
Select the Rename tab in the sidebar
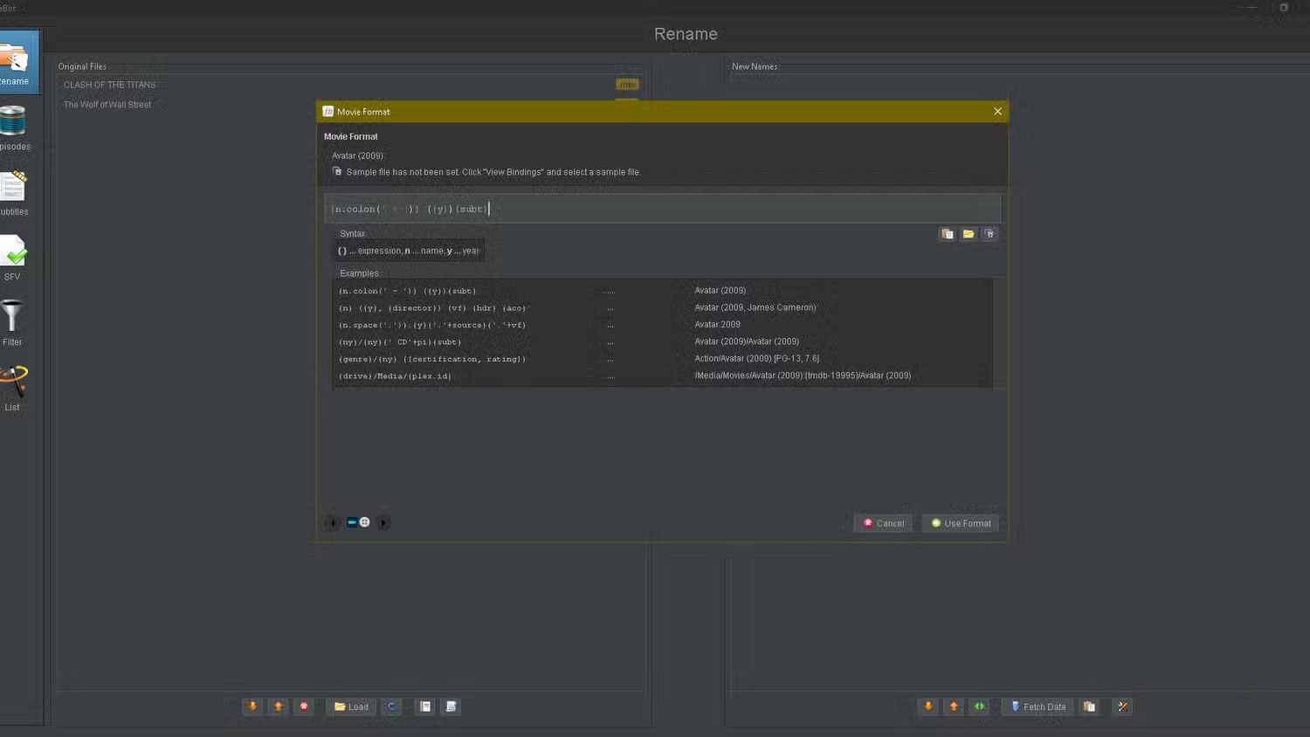coord(17,61)
